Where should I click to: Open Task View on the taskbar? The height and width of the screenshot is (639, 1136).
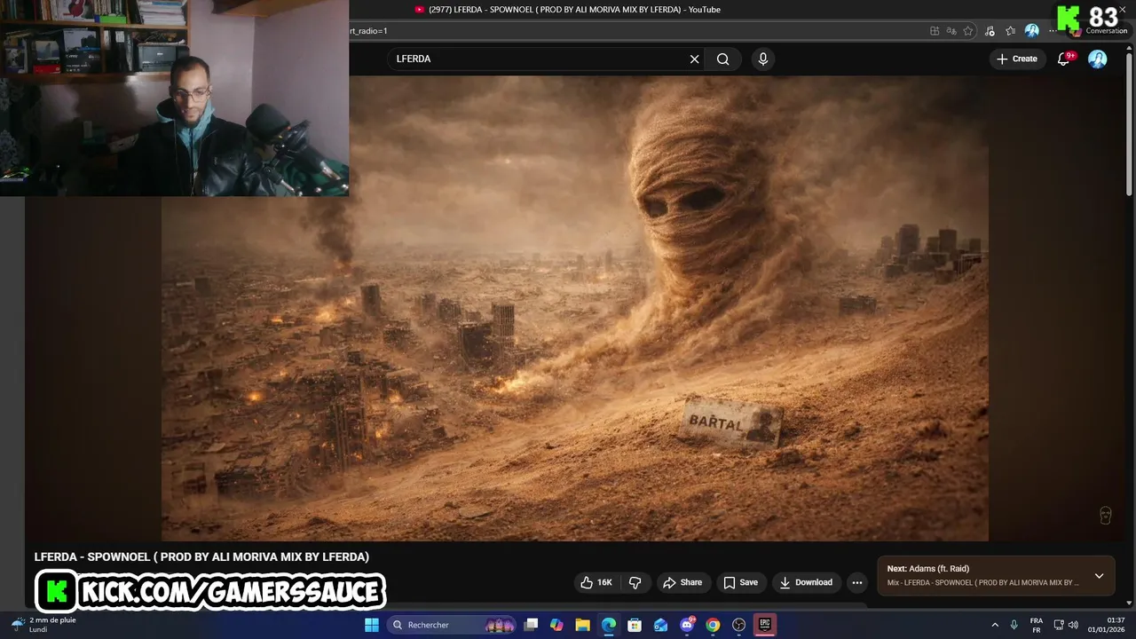(531, 625)
